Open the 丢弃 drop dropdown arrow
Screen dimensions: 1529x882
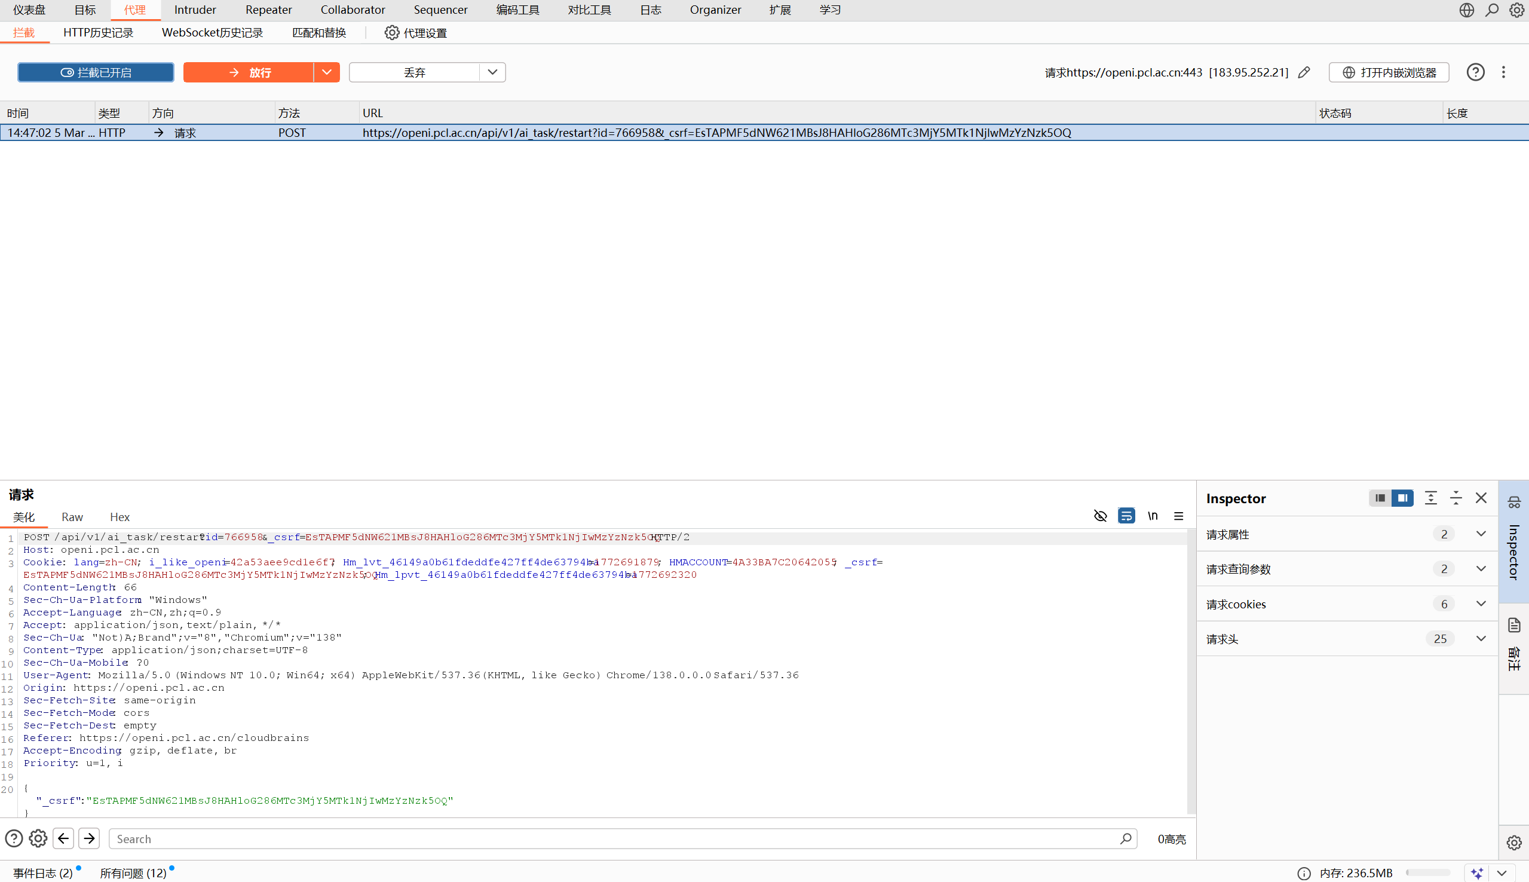pos(492,73)
